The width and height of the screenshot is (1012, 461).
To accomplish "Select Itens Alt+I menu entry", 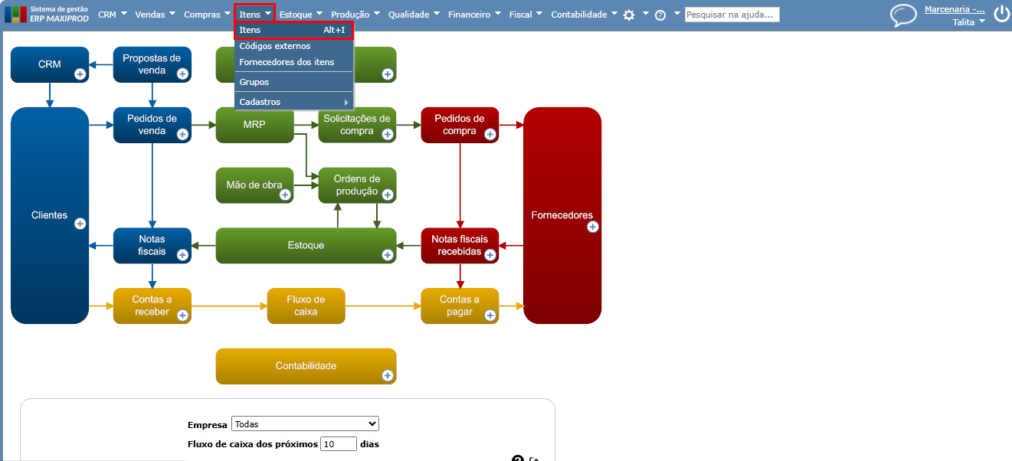I will pos(293,30).
